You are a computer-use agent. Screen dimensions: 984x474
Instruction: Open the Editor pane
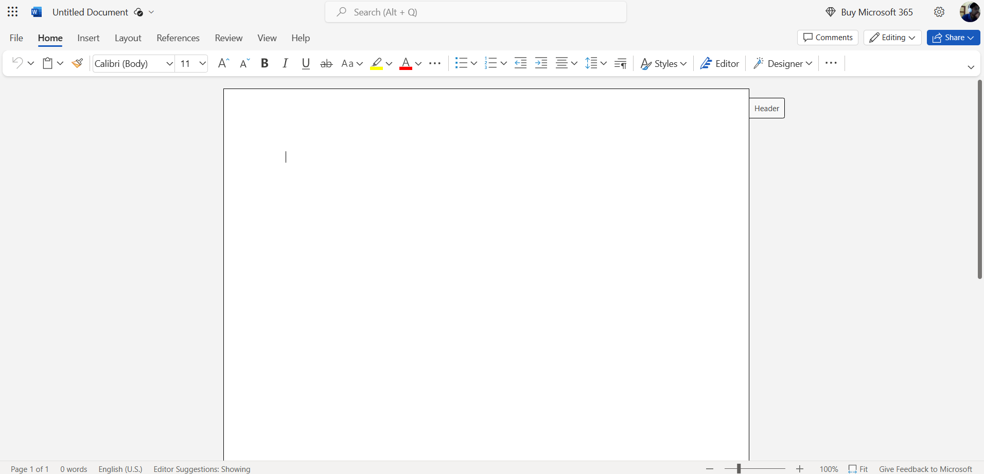719,63
